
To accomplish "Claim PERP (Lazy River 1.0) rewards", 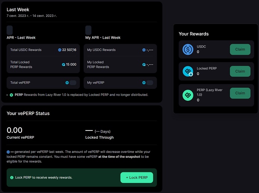I will click(x=240, y=93).
